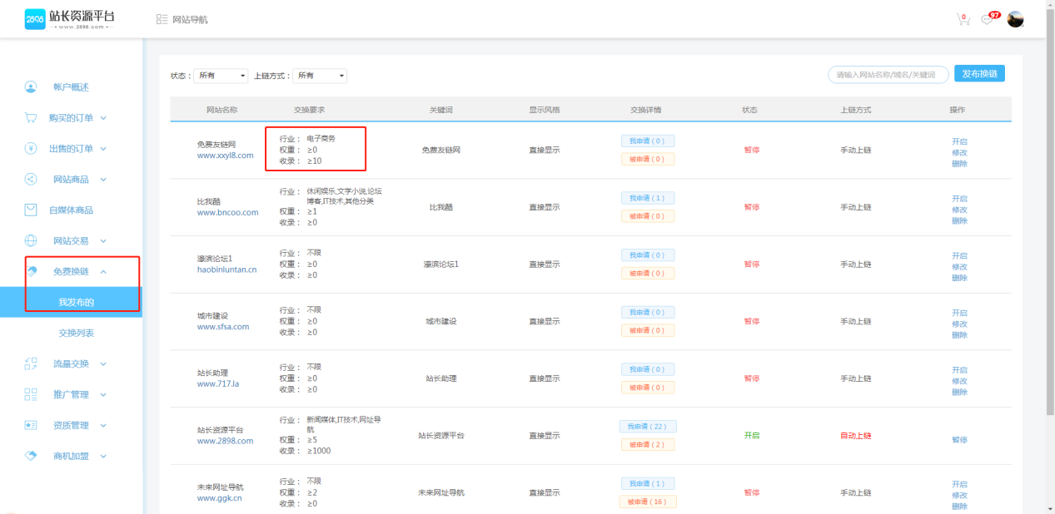
Task: Click the 帐户概述 person icon in sidebar
Action: [x=31, y=86]
